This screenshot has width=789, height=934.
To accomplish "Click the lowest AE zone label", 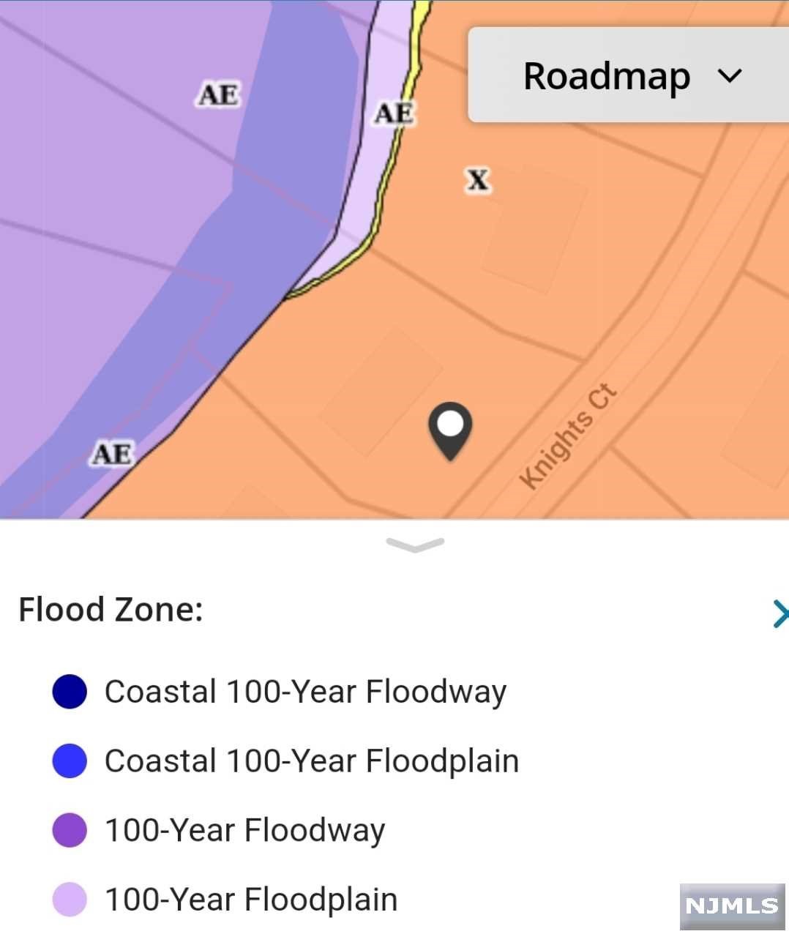I will (112, 454).
